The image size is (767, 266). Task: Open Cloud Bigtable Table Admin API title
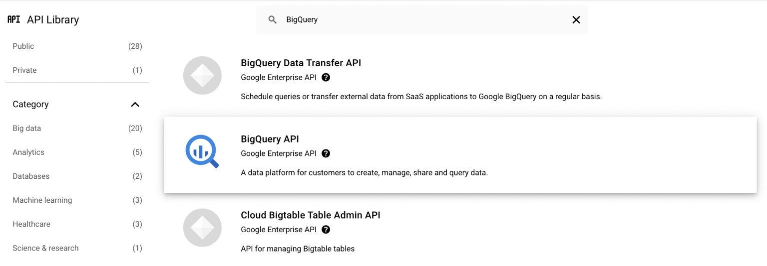click(310, 215)
